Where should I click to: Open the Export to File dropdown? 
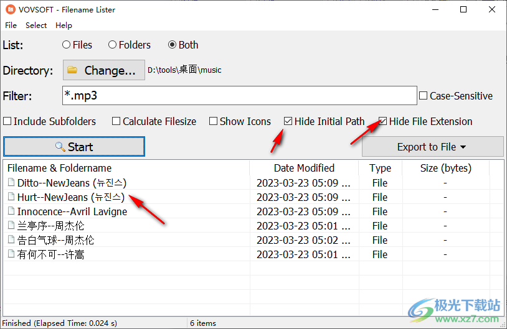[x=433, y=147]
